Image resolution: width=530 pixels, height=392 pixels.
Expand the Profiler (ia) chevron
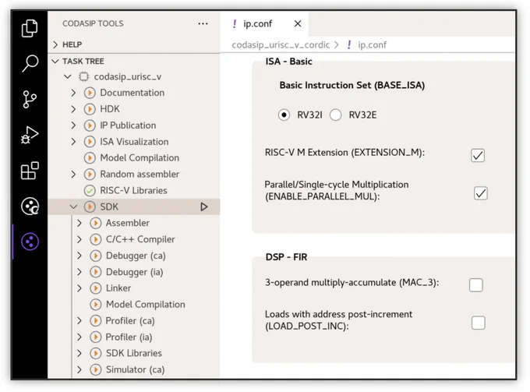79,337
